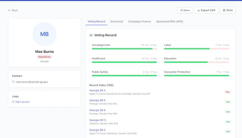This screenshot has height=138, width=242.
Task: Click the Back arrow icon
Action: (x=9, y=10)
